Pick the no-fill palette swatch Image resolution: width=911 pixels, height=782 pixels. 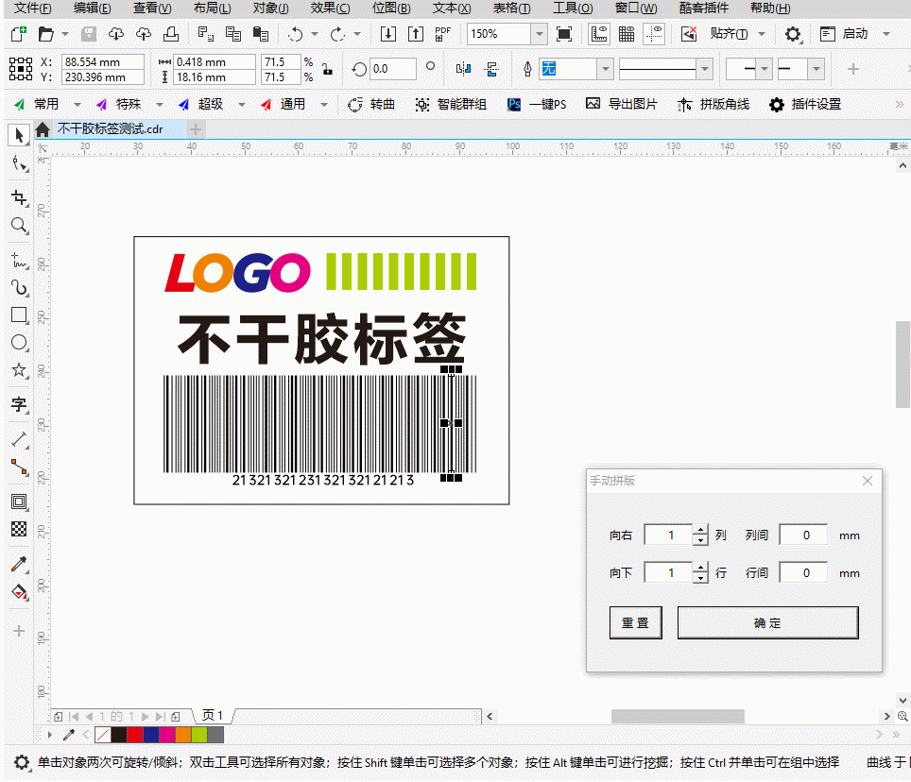click(103, 735)
